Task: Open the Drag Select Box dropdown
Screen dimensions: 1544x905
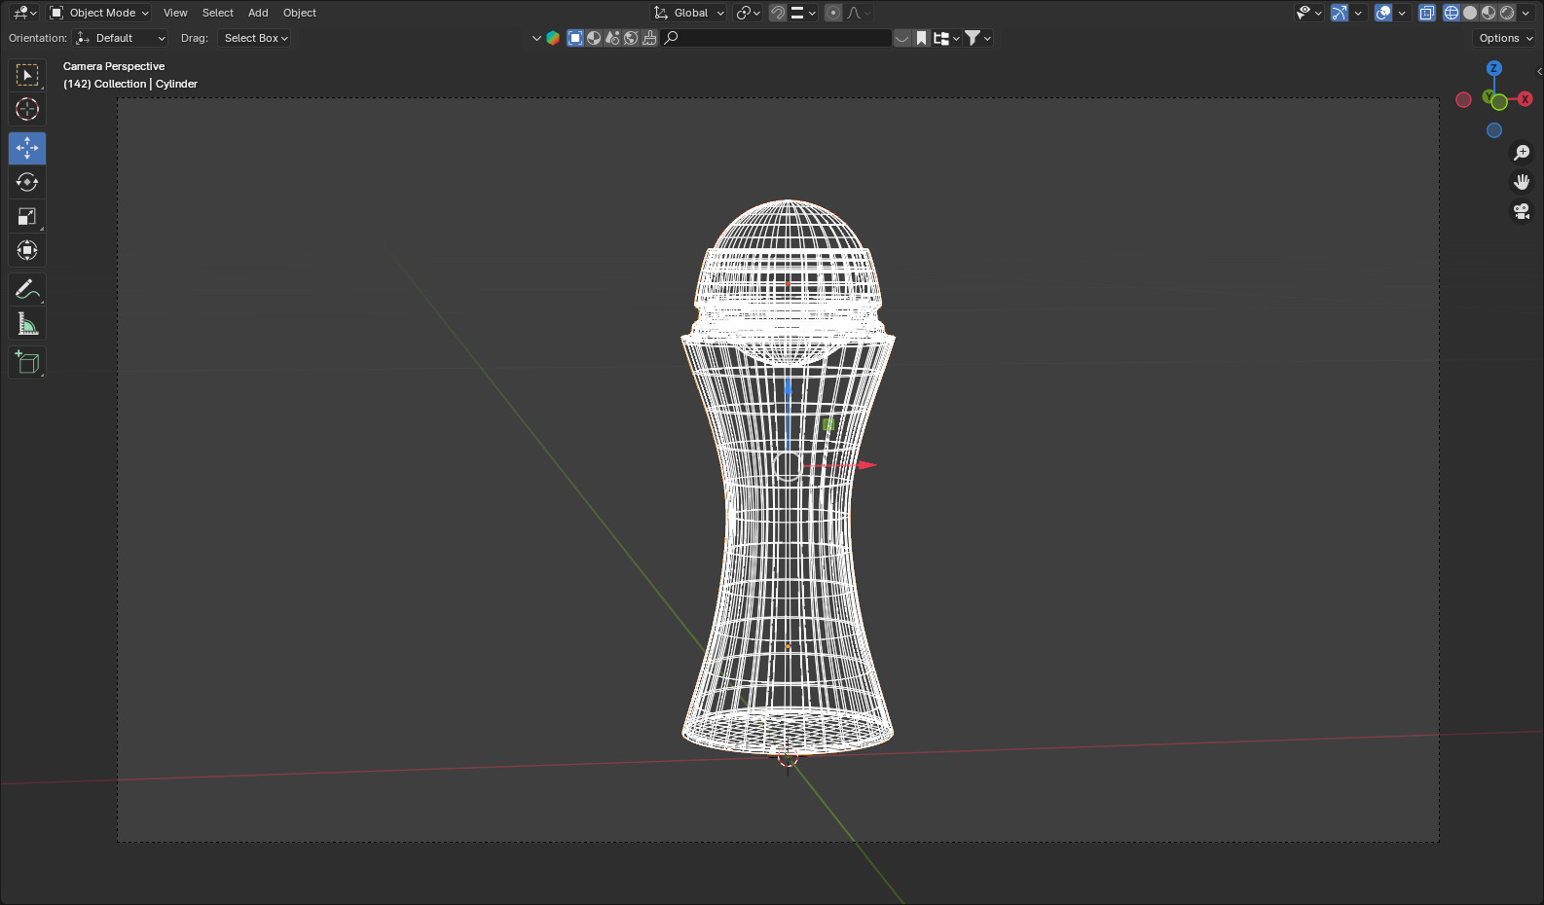Action: (255, 38)
